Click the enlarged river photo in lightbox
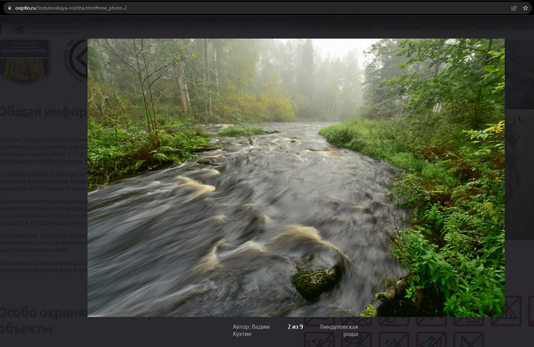This screenshot has width=534, height=347. pos(296,178)
